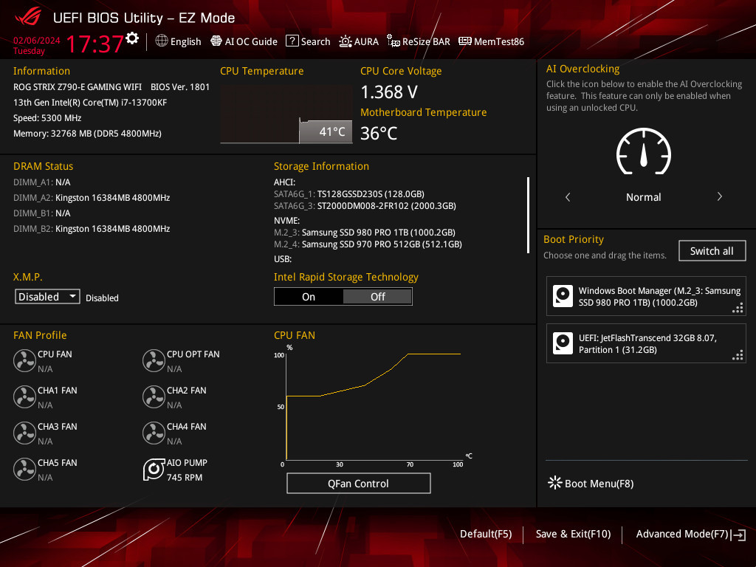
Task: Open the AI OC Guide
Action: coord(244,41)
